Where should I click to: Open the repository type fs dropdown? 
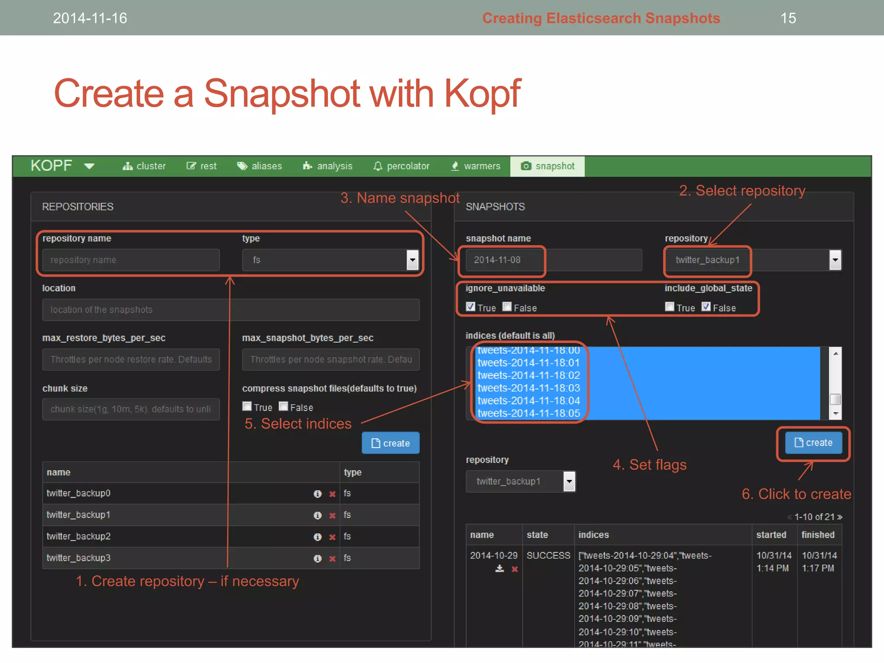point(331,260)
